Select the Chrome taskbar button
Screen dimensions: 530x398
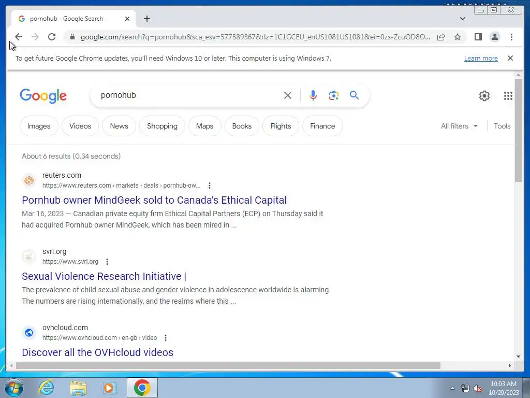pos(142,388)
